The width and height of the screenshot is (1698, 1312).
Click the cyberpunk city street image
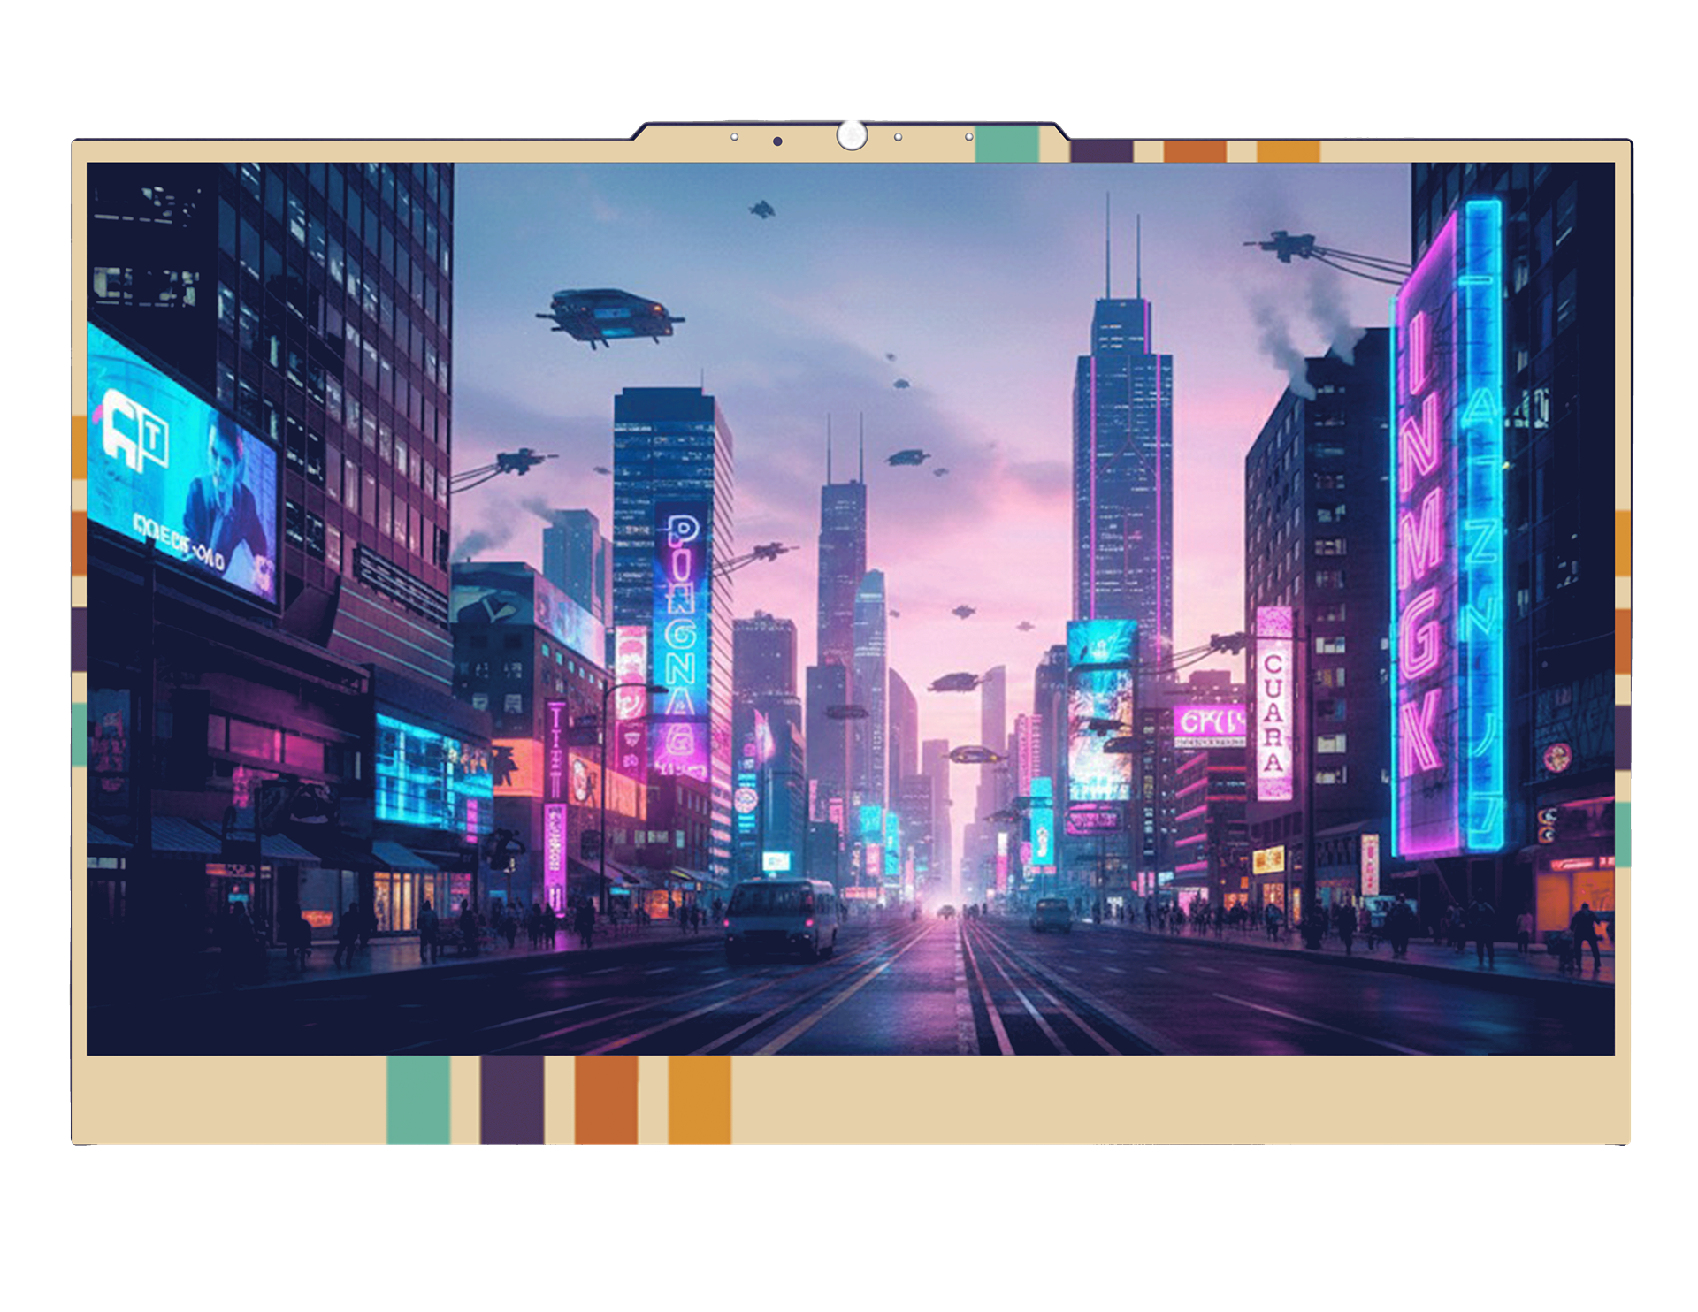pos(850,608)
